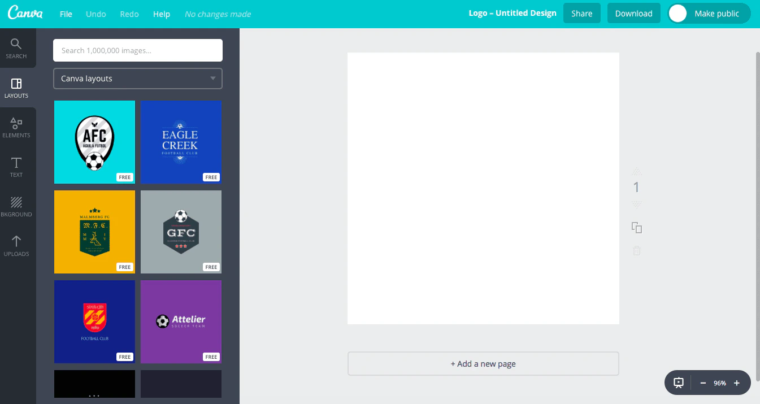Viewport: 760px width, 404px height.
Task: Click the search images field
Action: tap(138, 50)
